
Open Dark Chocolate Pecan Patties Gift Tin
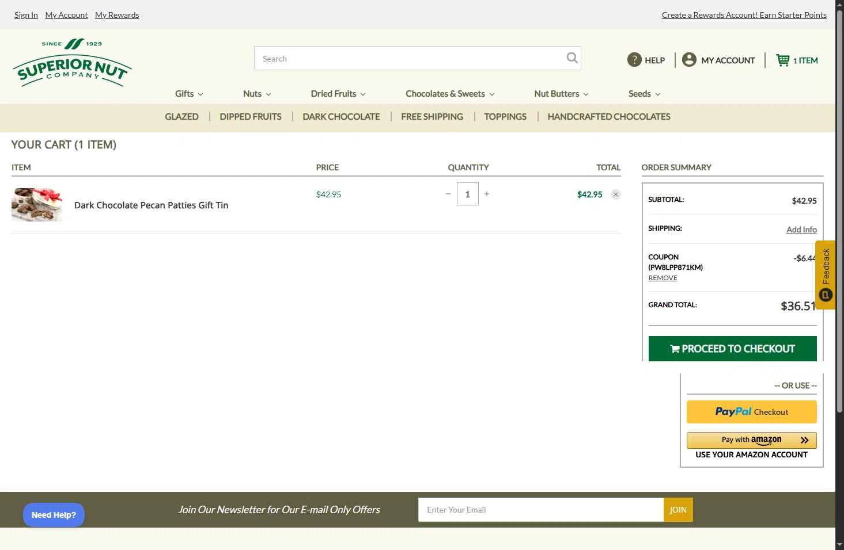pyautogui.click(x=151, y=205)
